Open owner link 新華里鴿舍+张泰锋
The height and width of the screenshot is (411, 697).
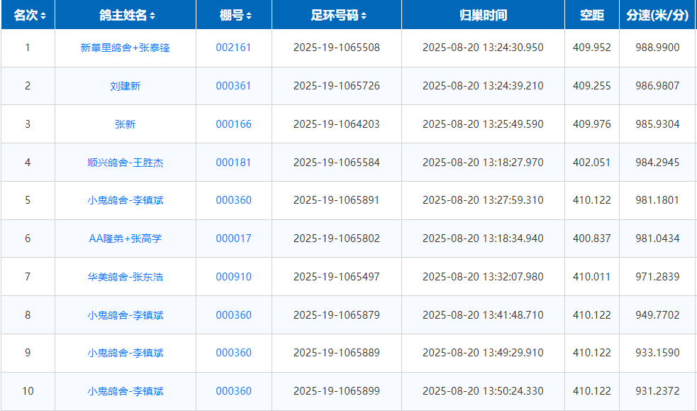click(125, 48)
